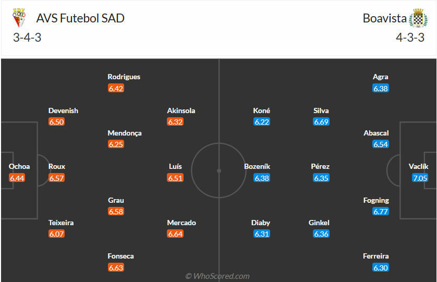Click the Boavista club crest
The height and width of the screenshot is (282, 437).
(x=418, y=18)
